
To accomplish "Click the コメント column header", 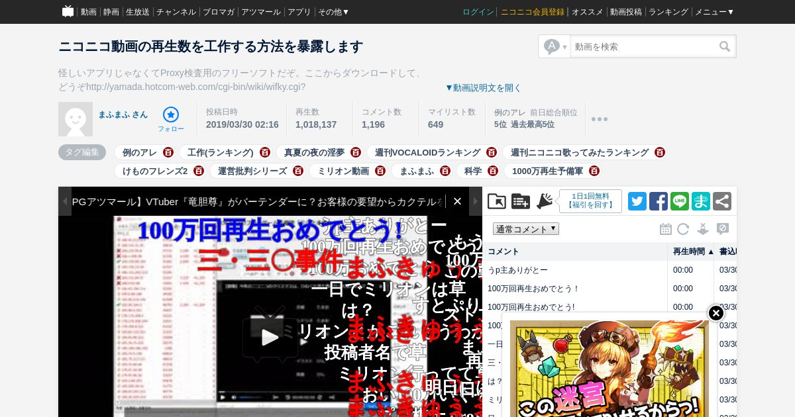I will click(x=575, y=252).
